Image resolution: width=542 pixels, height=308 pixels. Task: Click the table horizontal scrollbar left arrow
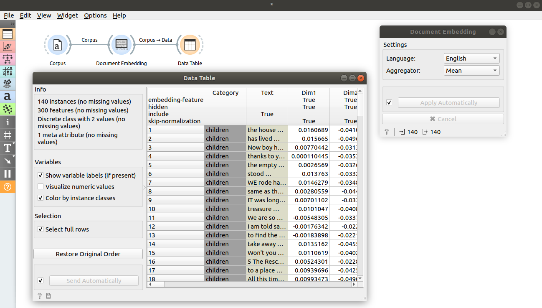coord(150,284)
